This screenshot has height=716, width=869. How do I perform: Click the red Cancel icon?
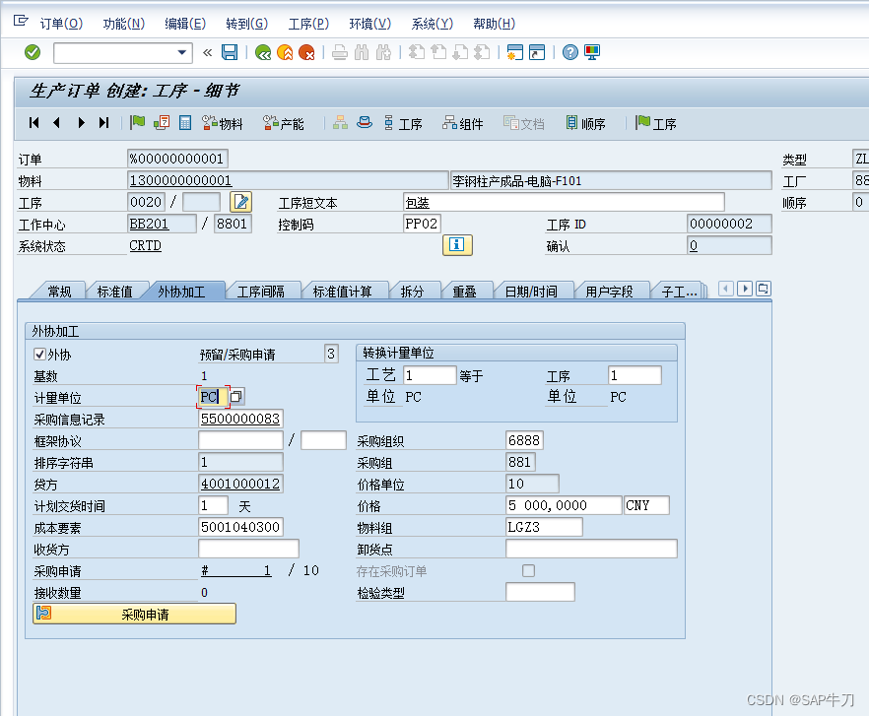pyautogui.click(x=306, y=52)
